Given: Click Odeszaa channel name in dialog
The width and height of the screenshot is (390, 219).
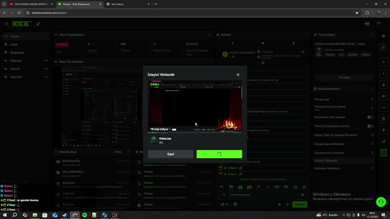Looking at the screenshot, I should click(x=165, y=138).
